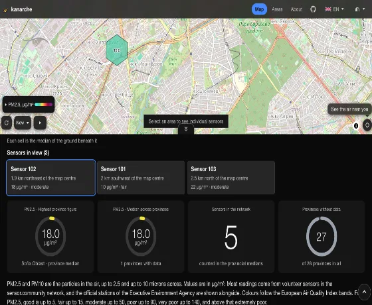Switch to the Map tab

click(x=259, y=9)
